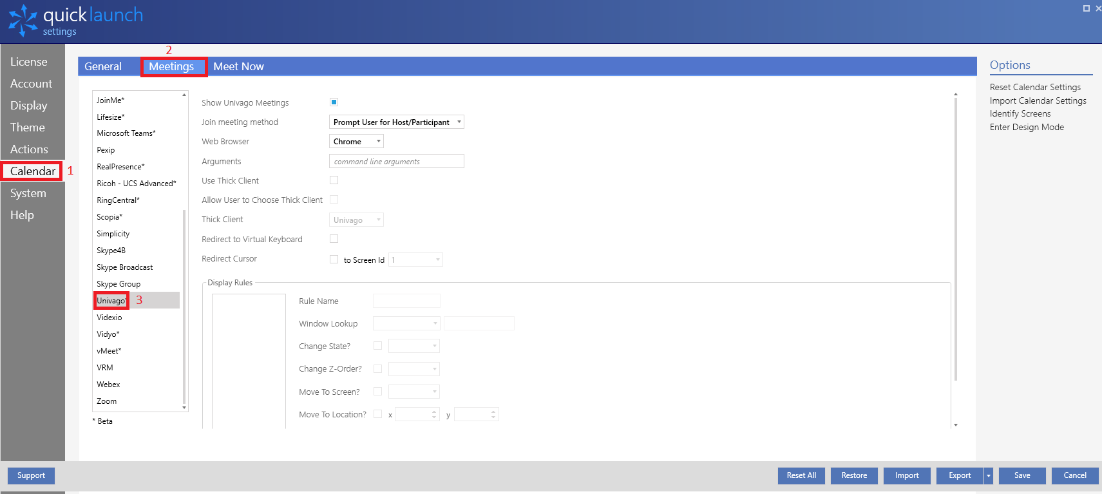This screenshot has height=494, width=1102.
Task: Select Ricoh - UCS Advanced* entry
Action: 136,184
